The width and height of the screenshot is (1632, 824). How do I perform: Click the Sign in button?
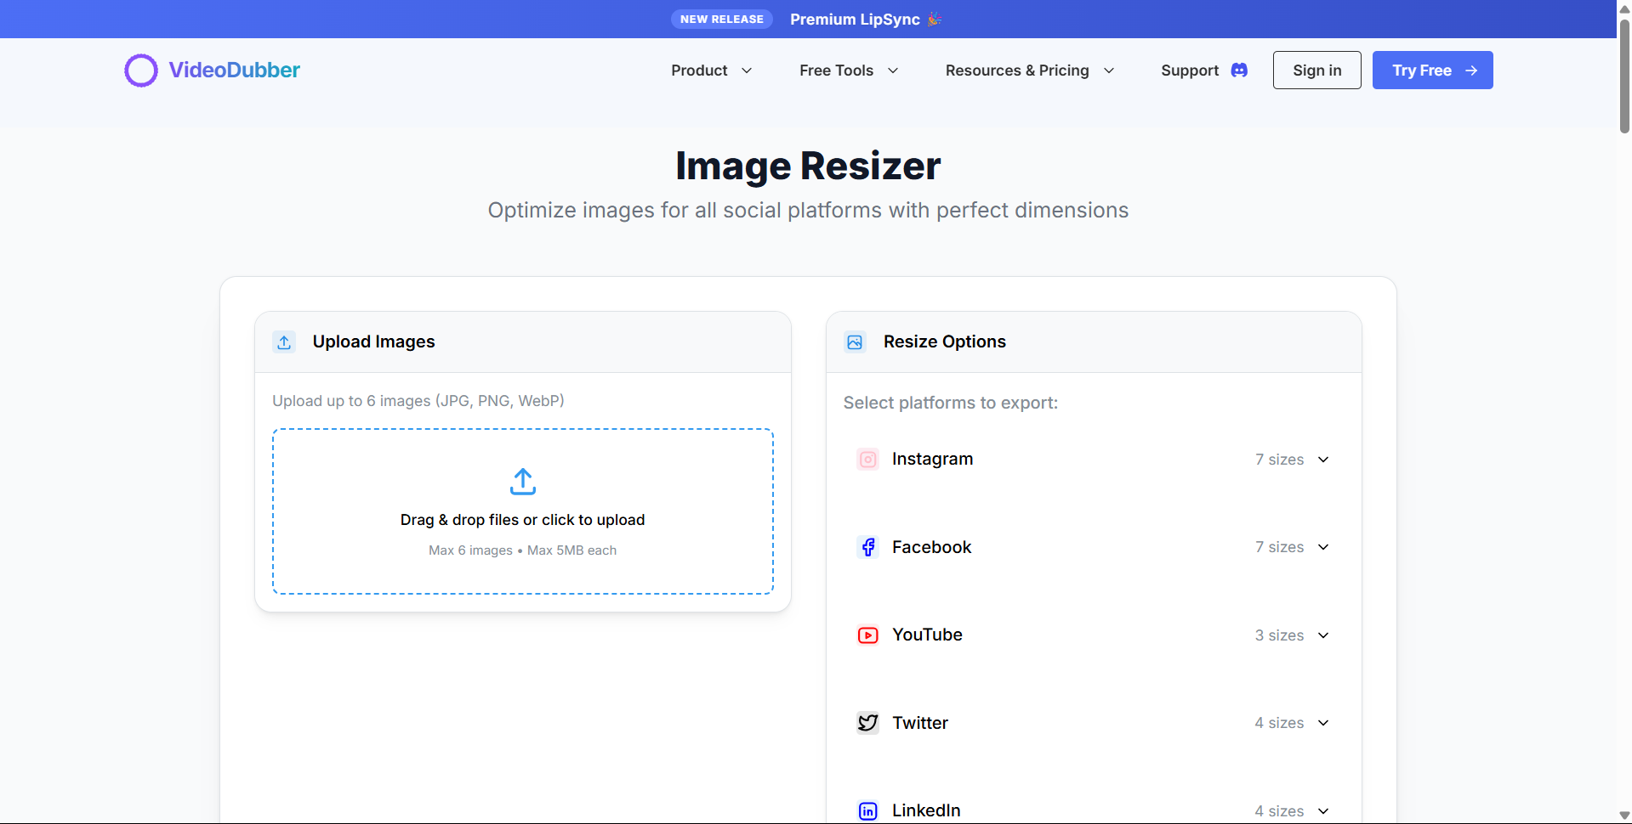(1316, 71)
